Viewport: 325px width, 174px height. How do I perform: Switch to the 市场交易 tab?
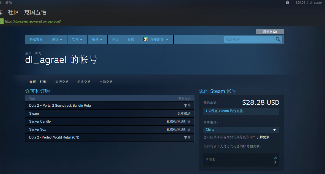pos(106,82)
